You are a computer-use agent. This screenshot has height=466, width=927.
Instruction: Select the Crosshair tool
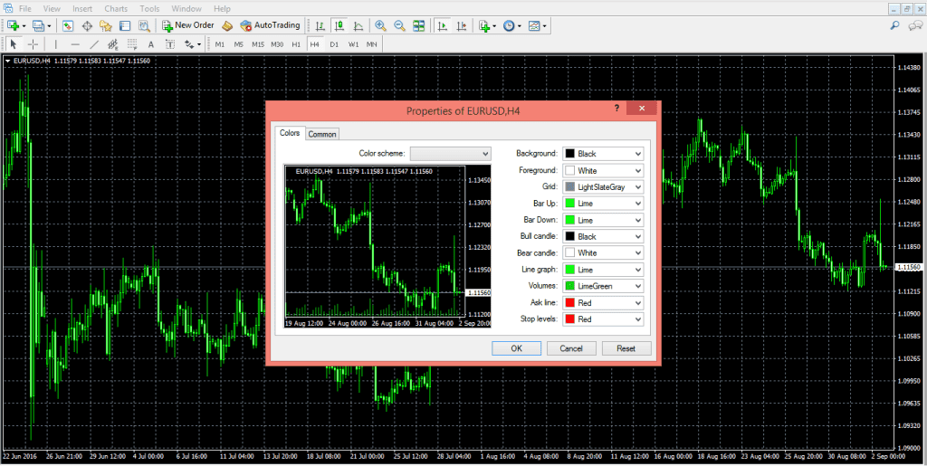pos(33,44)
